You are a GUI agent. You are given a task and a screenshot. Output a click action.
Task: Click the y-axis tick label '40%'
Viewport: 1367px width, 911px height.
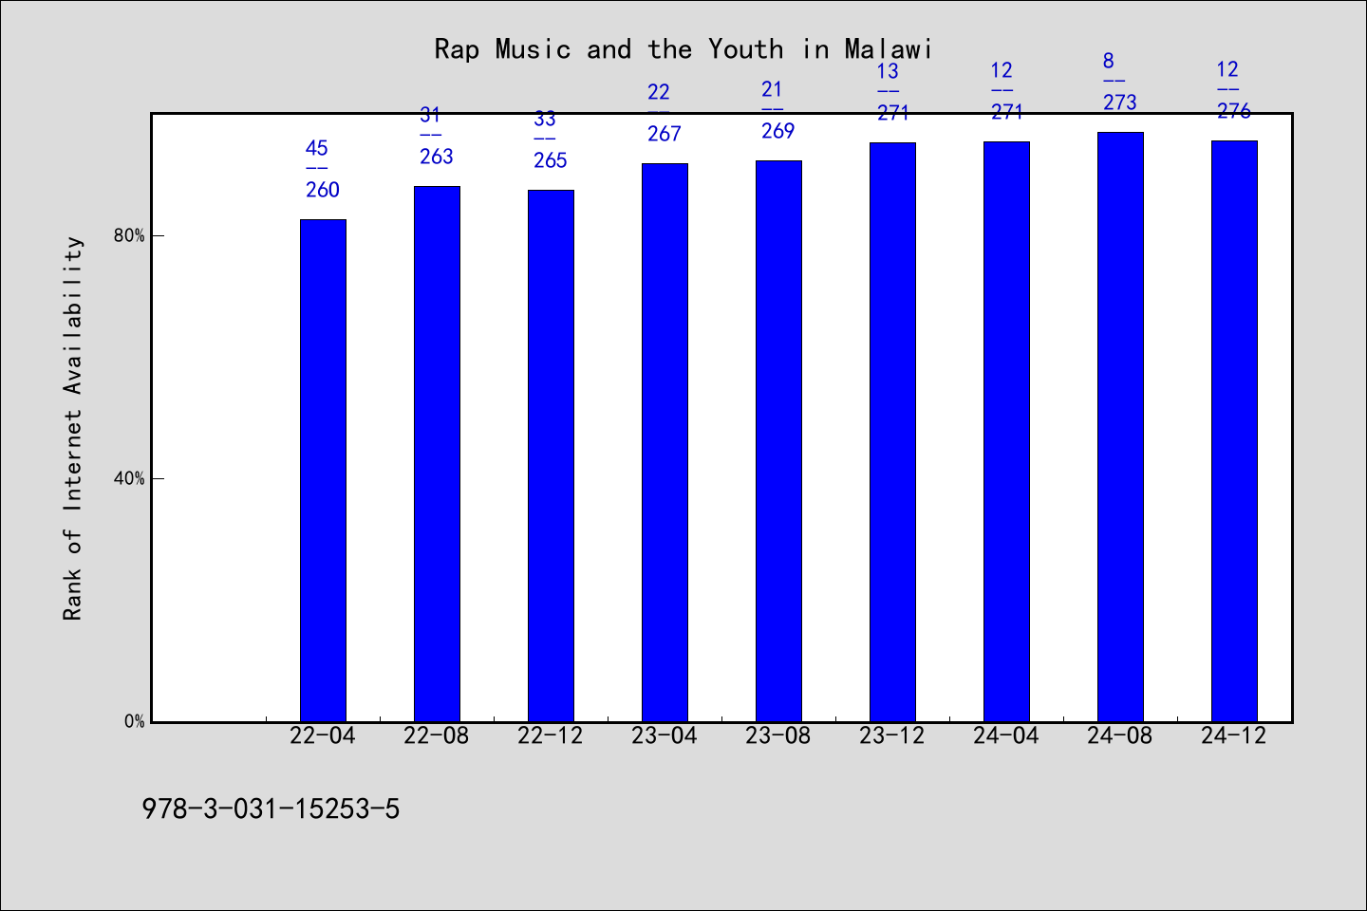click(x=129, y=479)
